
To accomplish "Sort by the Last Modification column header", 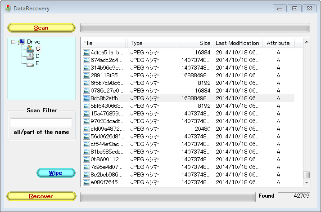I will coord(238,43).
